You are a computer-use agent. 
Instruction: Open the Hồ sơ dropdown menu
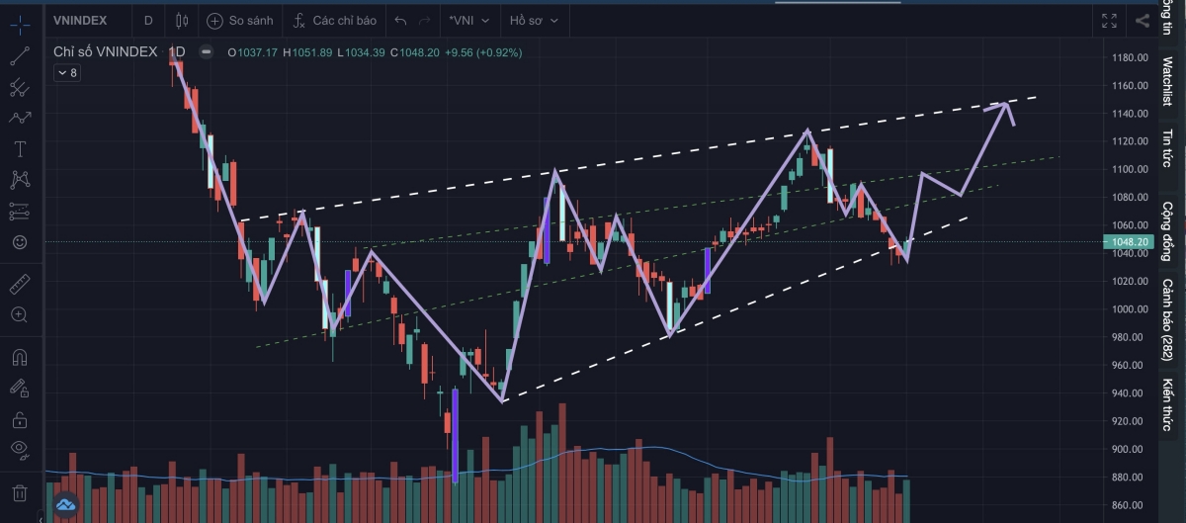(x=534, y=20)
